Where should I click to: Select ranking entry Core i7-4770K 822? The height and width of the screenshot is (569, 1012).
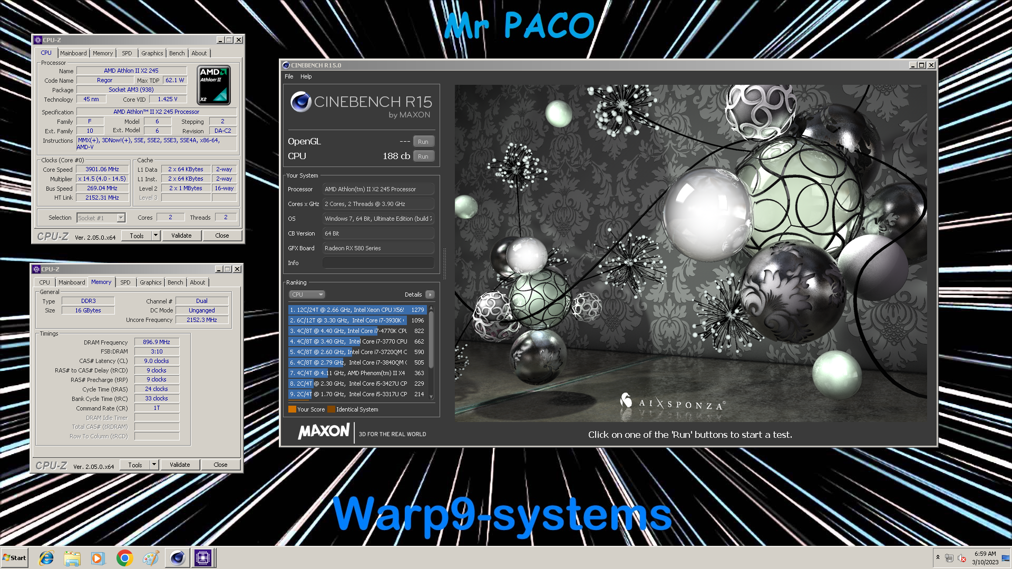tap(357, 331)
